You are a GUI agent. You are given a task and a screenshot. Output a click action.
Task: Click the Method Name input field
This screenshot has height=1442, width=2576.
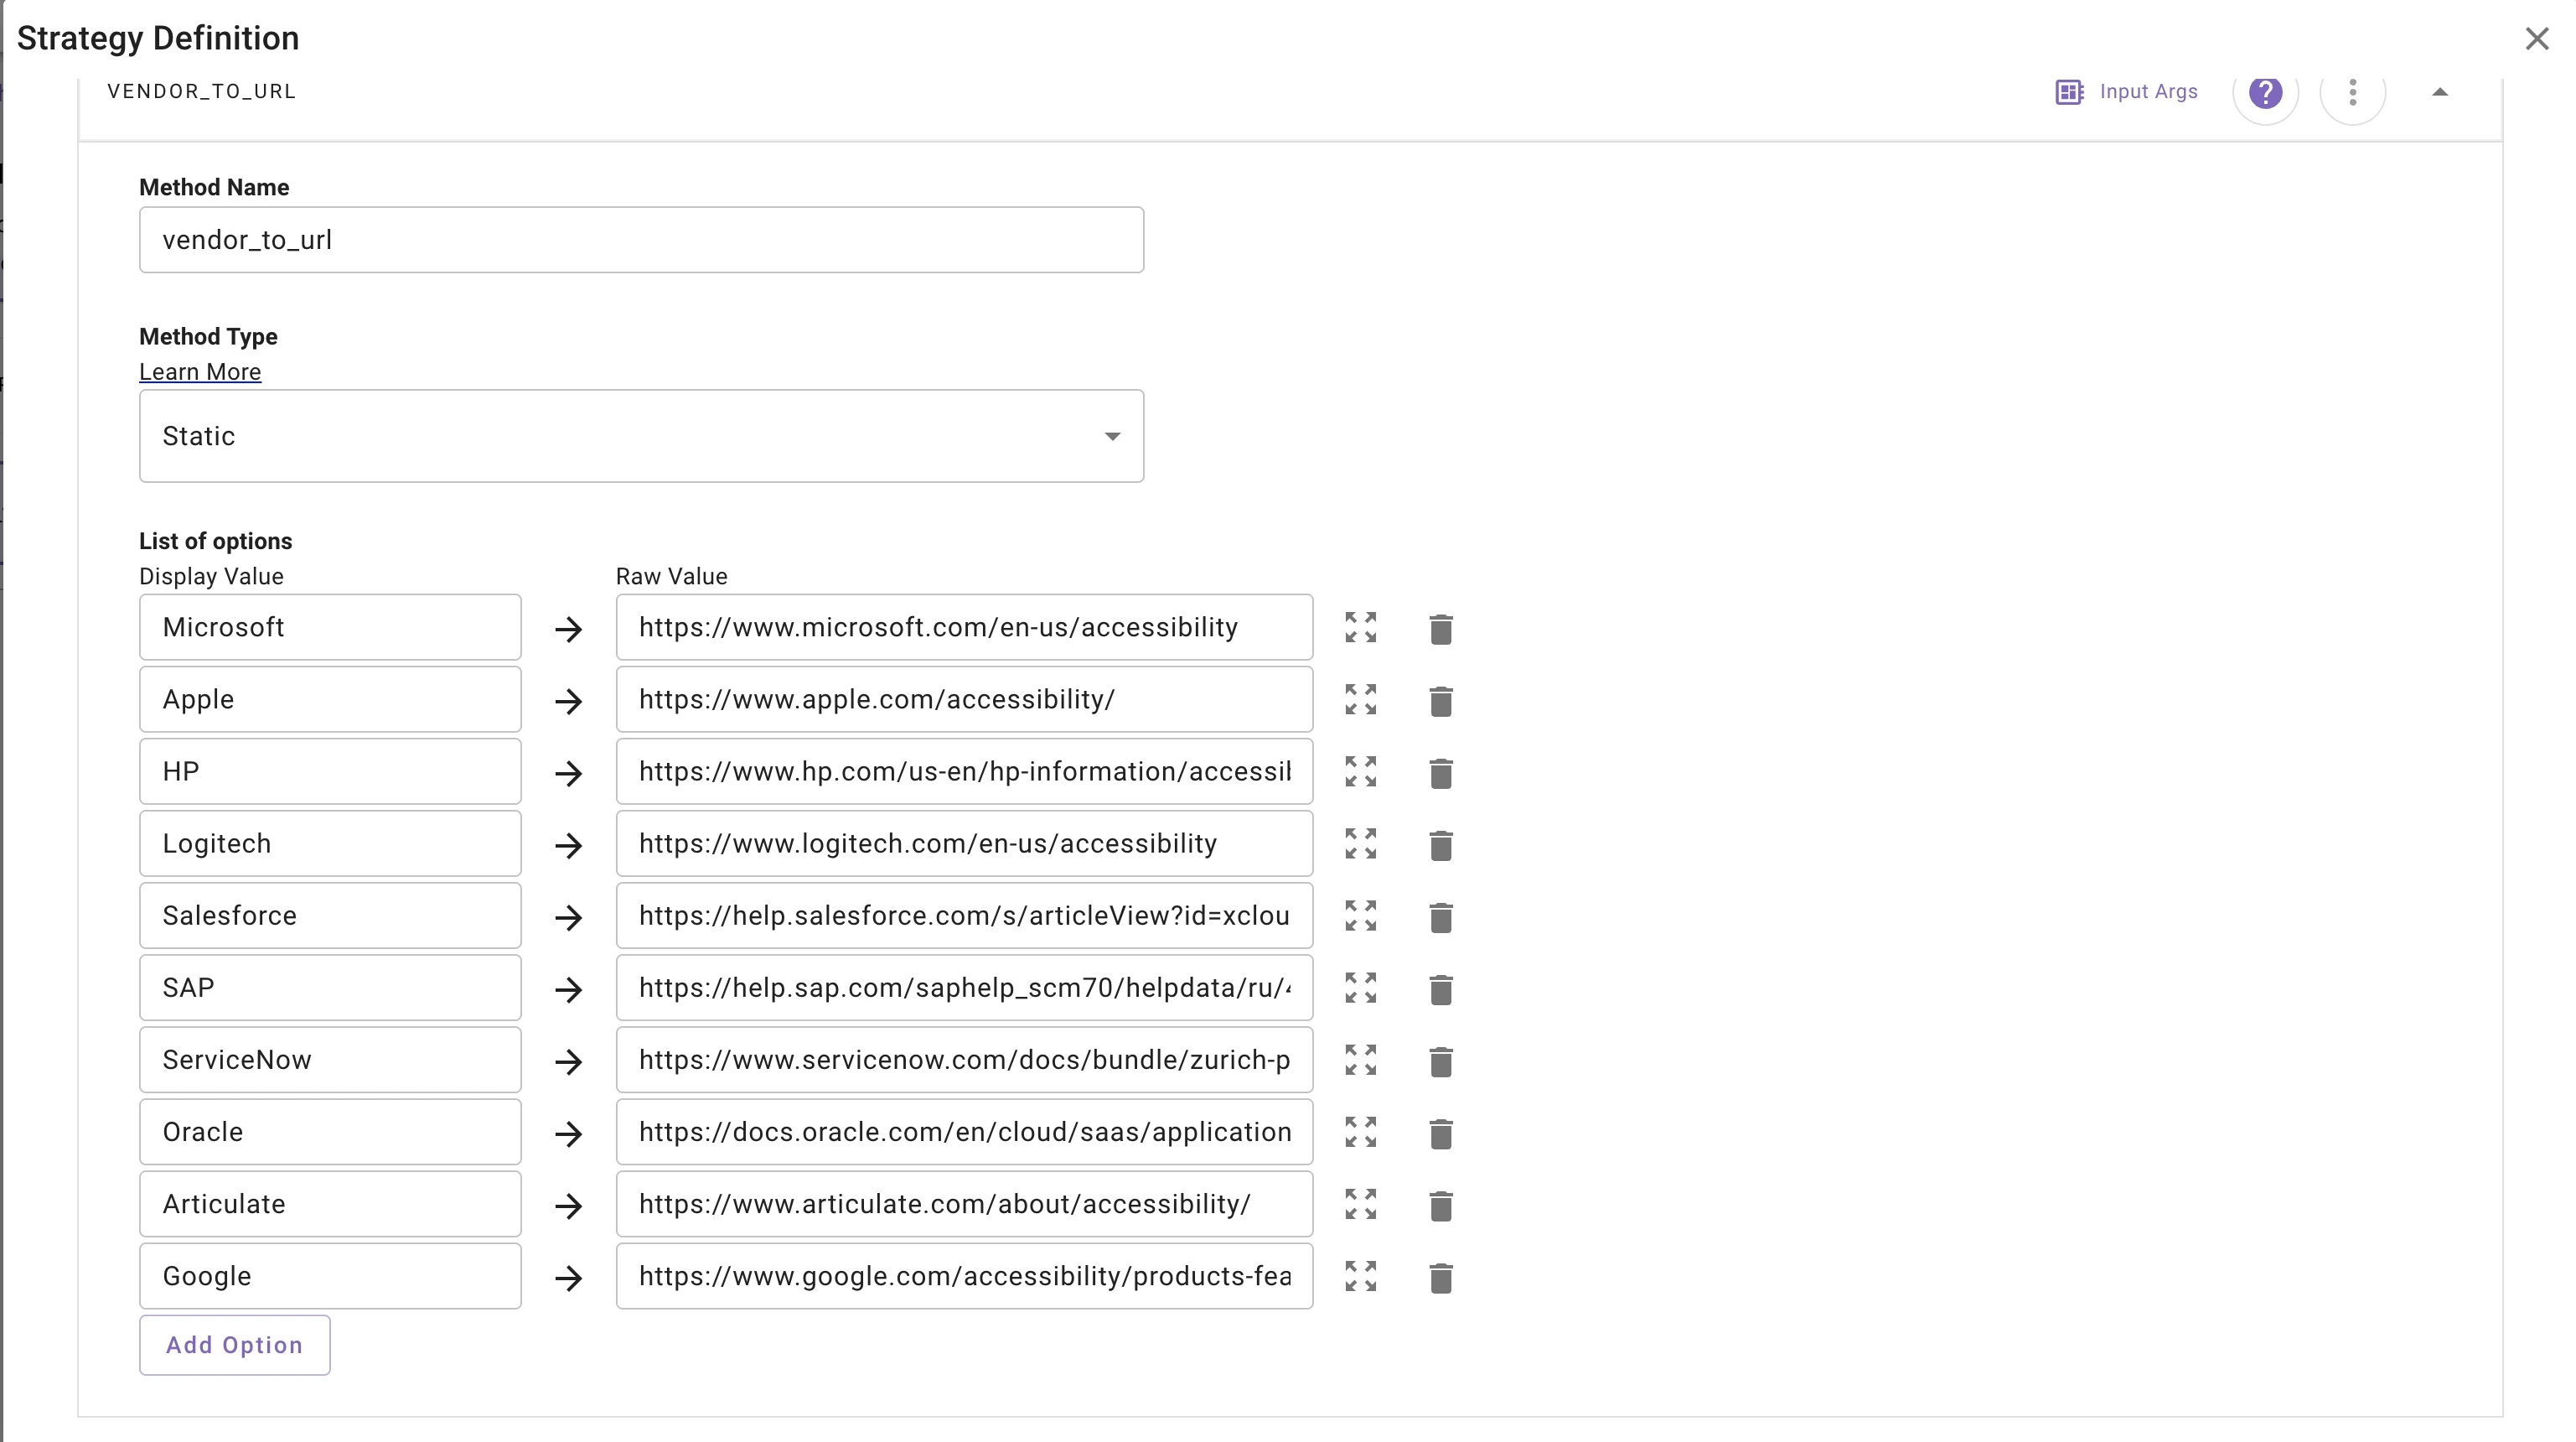641,240
